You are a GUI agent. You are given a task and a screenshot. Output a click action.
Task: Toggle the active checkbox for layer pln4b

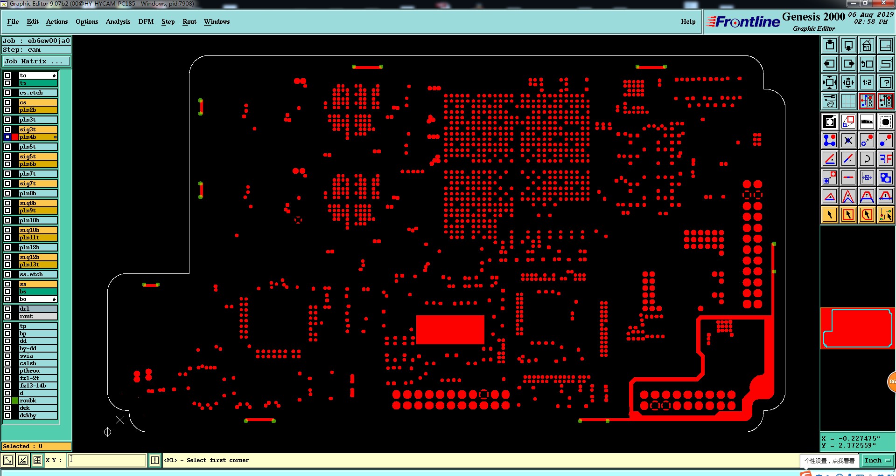pos(7,137)
